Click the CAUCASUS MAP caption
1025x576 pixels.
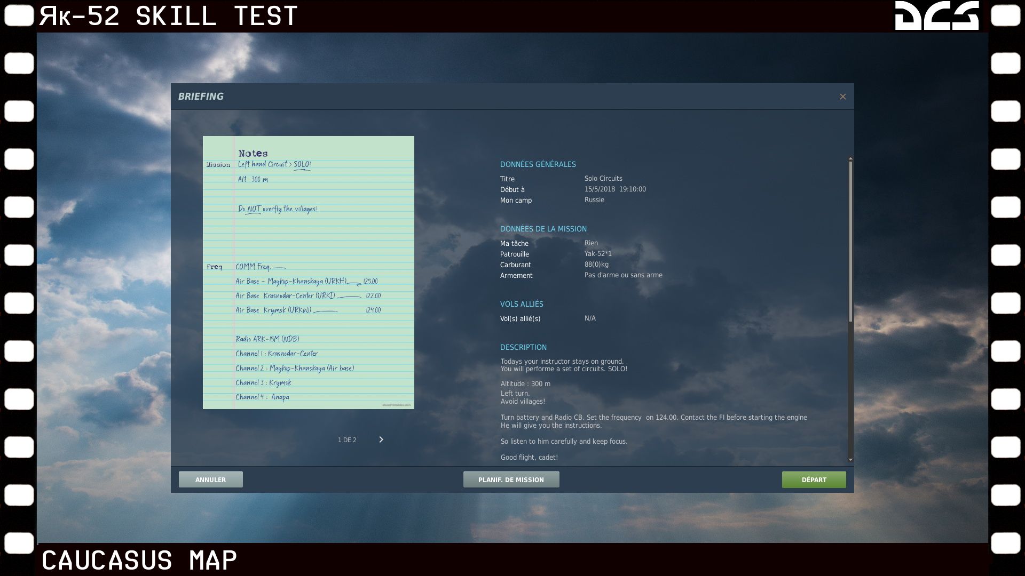pos(139,561)
